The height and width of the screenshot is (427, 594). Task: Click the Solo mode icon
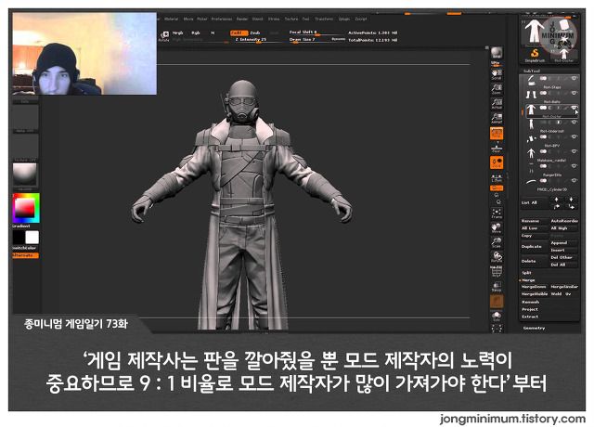click(497, 316)
